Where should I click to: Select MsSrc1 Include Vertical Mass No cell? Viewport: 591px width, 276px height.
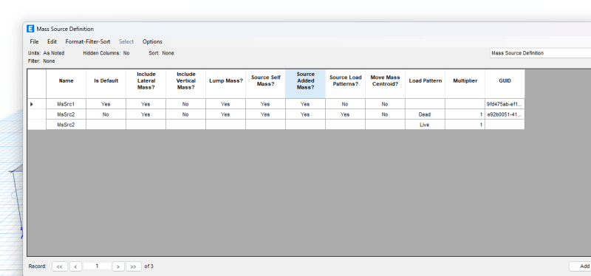click(186, 104)
